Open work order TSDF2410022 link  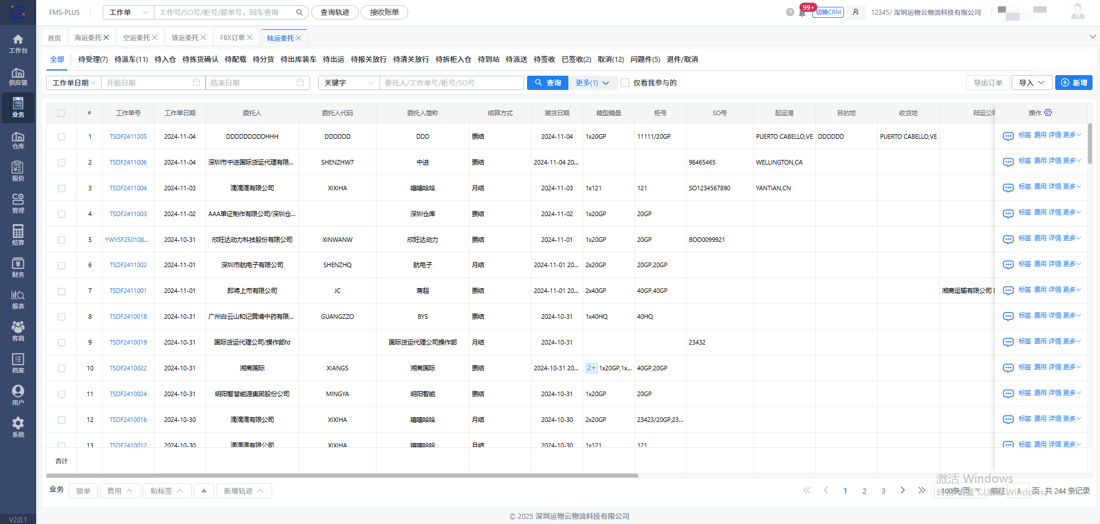pyautogui.click(x=127, y=367)
